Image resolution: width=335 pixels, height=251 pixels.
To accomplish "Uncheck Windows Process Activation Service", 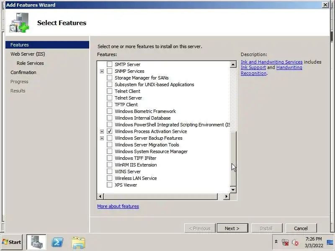I will 109,131.
